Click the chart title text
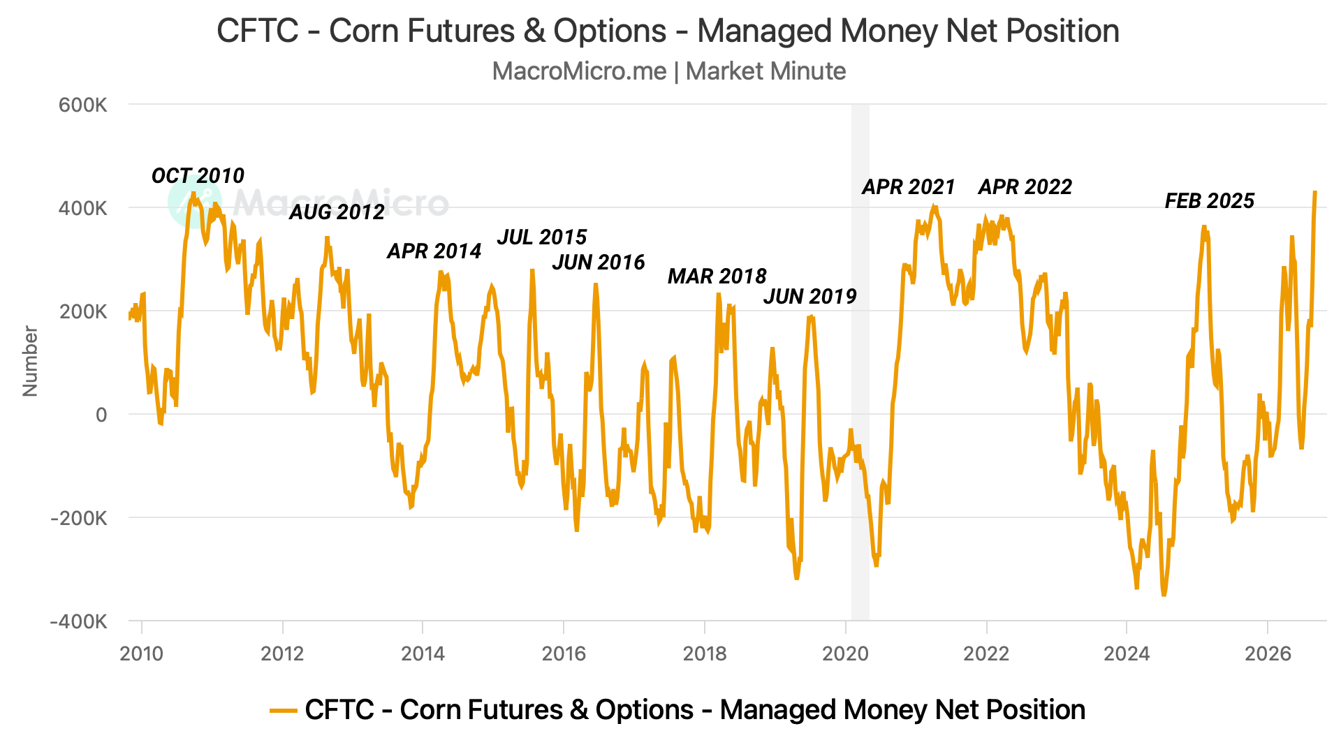Viewport: 1341px width, 754px height. pos(668,31)
